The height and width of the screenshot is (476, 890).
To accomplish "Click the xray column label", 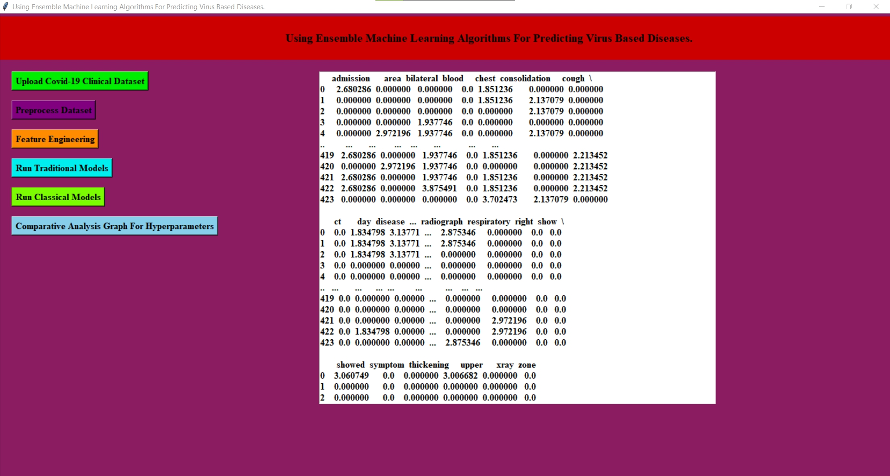I will point(505,365).
